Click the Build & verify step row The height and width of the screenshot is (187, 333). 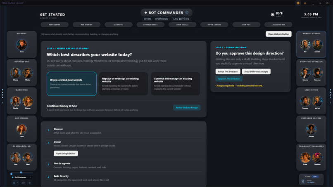tap(124, 178)
